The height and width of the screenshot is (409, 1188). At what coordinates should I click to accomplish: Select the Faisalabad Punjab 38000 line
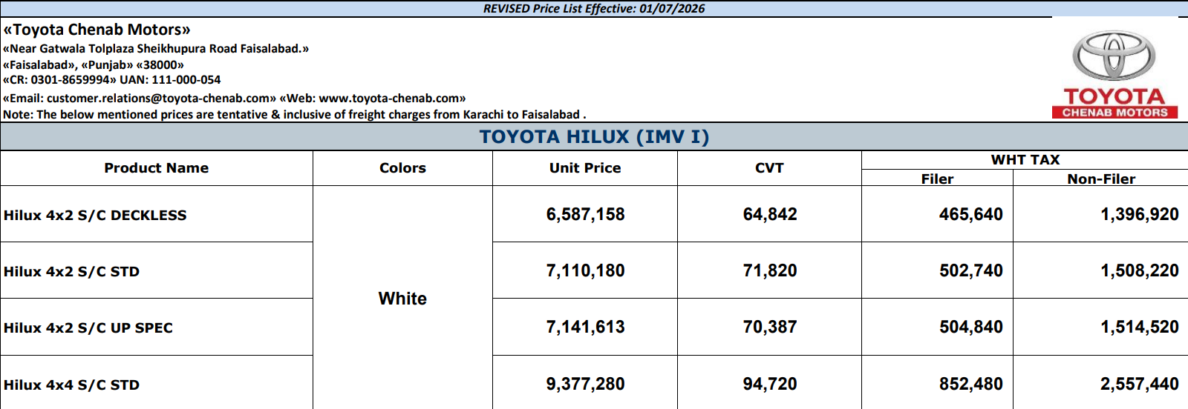coord(94,64)
